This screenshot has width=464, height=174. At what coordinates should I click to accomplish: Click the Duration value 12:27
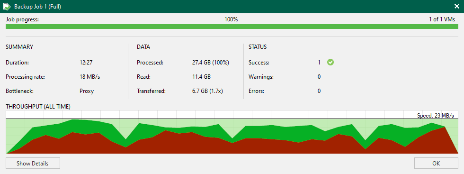tap(86, 63)
